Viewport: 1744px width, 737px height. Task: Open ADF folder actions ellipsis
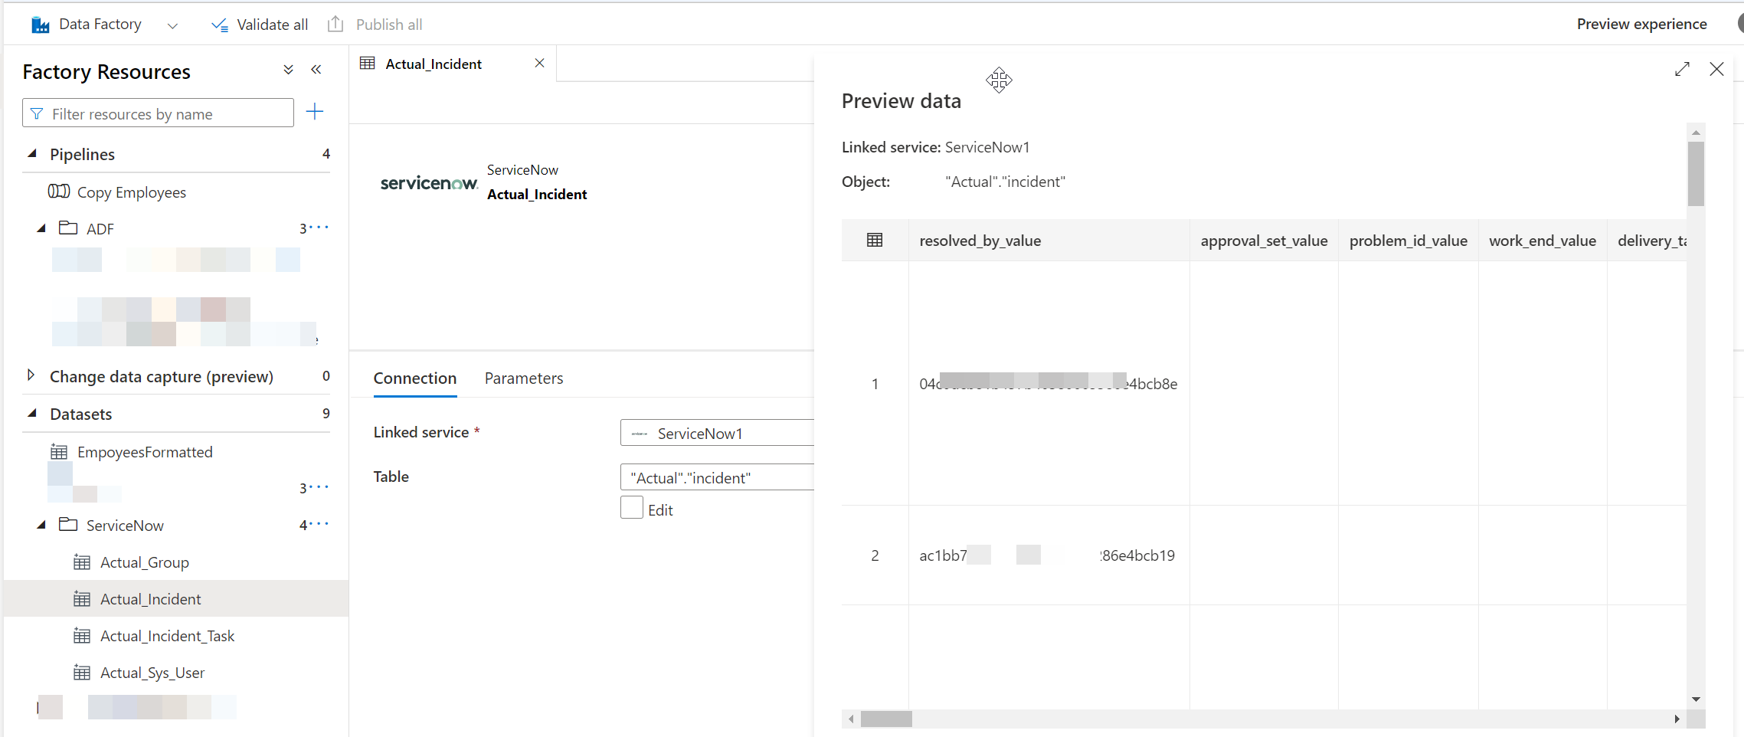[319, 227]
